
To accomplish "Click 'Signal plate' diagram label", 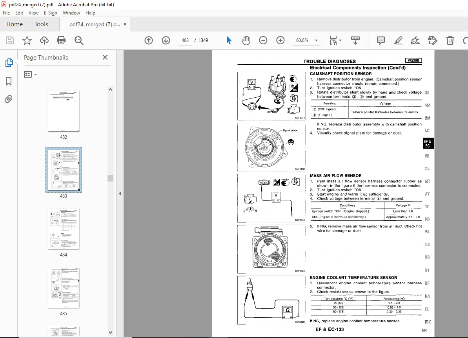I will [290, 130].
